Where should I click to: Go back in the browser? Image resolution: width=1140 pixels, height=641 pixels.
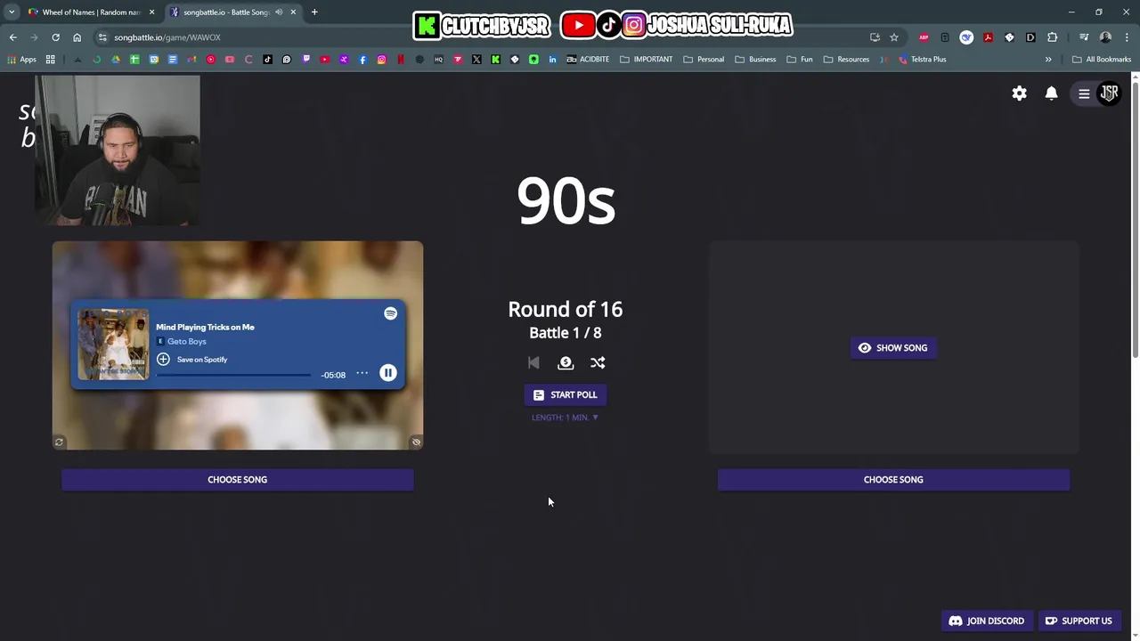click(12, 37)
